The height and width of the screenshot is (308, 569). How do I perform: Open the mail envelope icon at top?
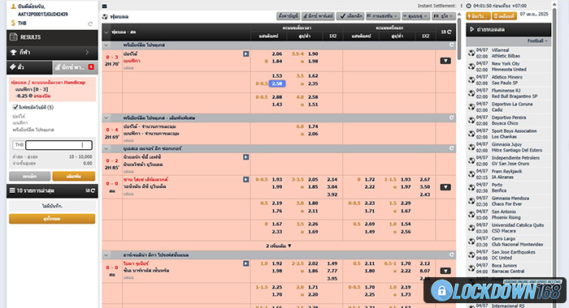105,6
